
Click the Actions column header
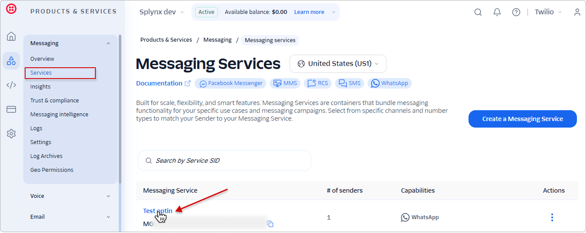point(554,190)
